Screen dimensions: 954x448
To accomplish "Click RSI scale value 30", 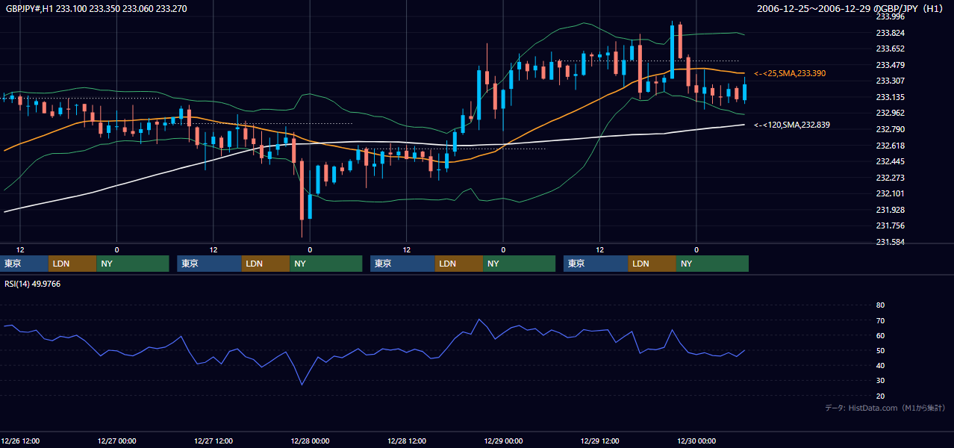I will coord(880,380).
